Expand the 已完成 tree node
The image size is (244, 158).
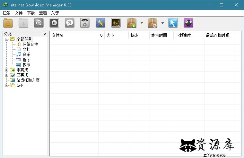6,75
